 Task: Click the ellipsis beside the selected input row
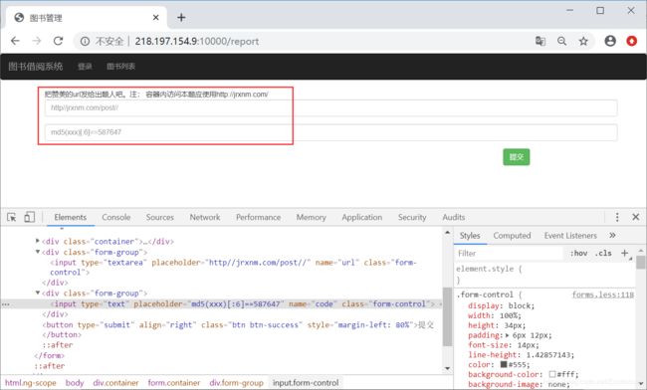pyautogui.click(x=6, y=304)
